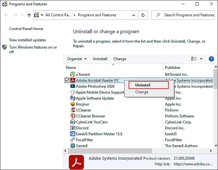Viewport: 218px width, 170px height.
Task: Go up one level with up arrow
Action: click(x=29, y=15)
